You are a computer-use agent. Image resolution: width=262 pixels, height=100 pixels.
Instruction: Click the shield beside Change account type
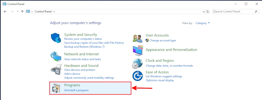coord(147,40)
